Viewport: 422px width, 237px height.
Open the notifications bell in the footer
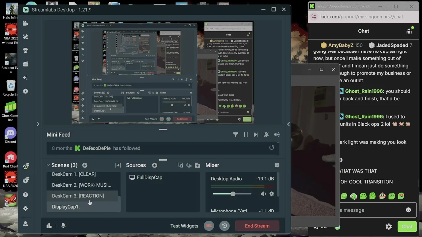[x=63, y=226]
